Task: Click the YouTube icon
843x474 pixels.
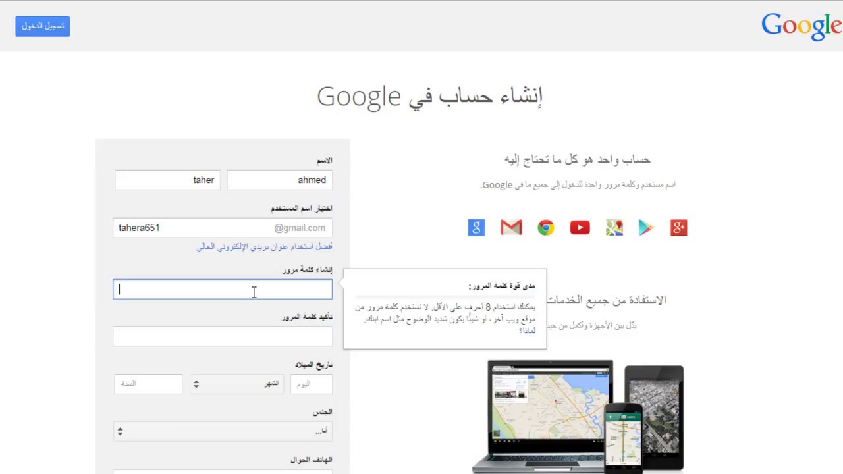Action: point(580,228)
